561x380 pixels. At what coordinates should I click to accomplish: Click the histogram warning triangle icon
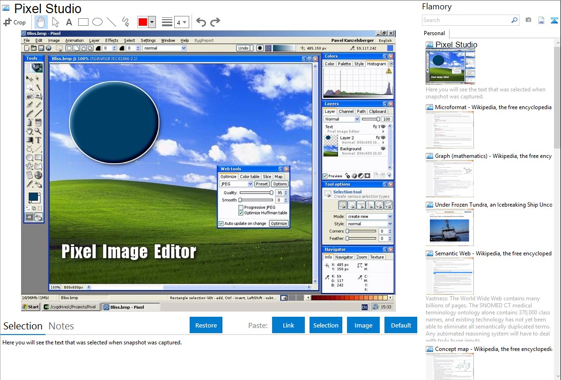(x=389, y=71)
